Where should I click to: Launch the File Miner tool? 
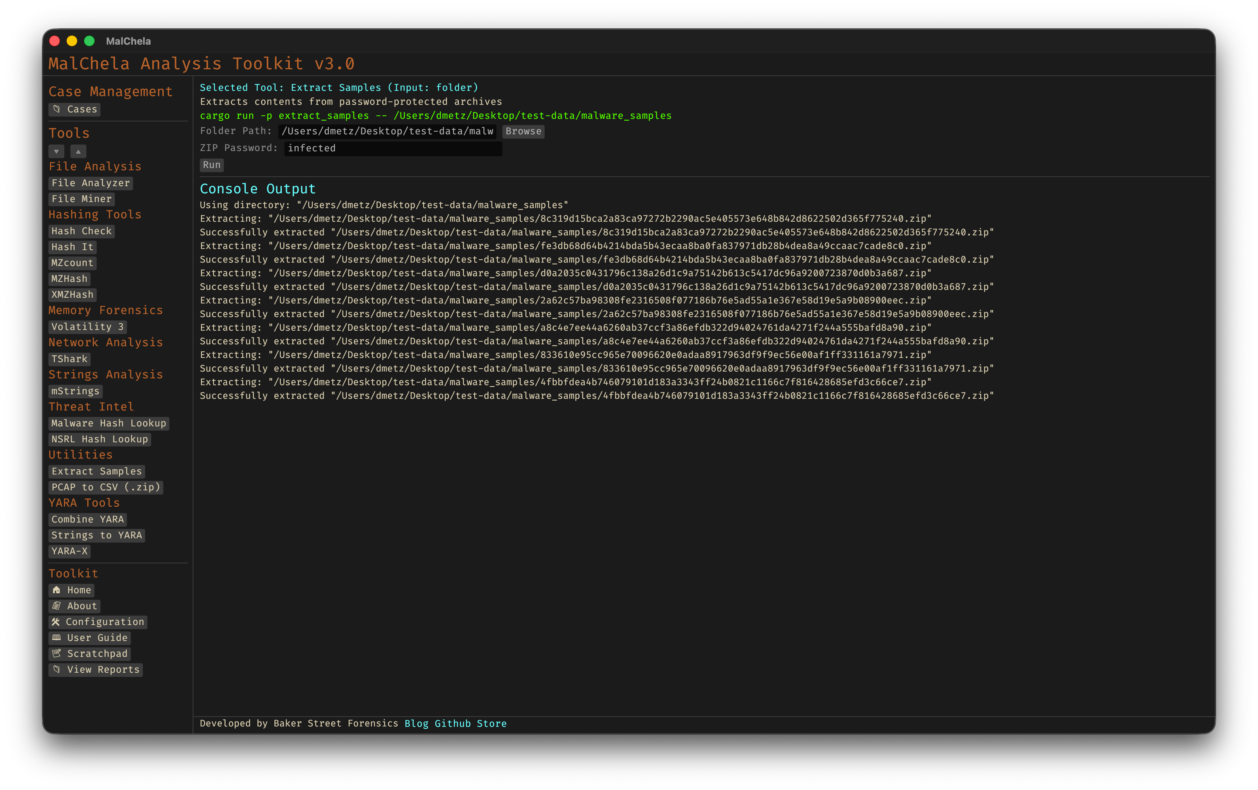point(81,199)
